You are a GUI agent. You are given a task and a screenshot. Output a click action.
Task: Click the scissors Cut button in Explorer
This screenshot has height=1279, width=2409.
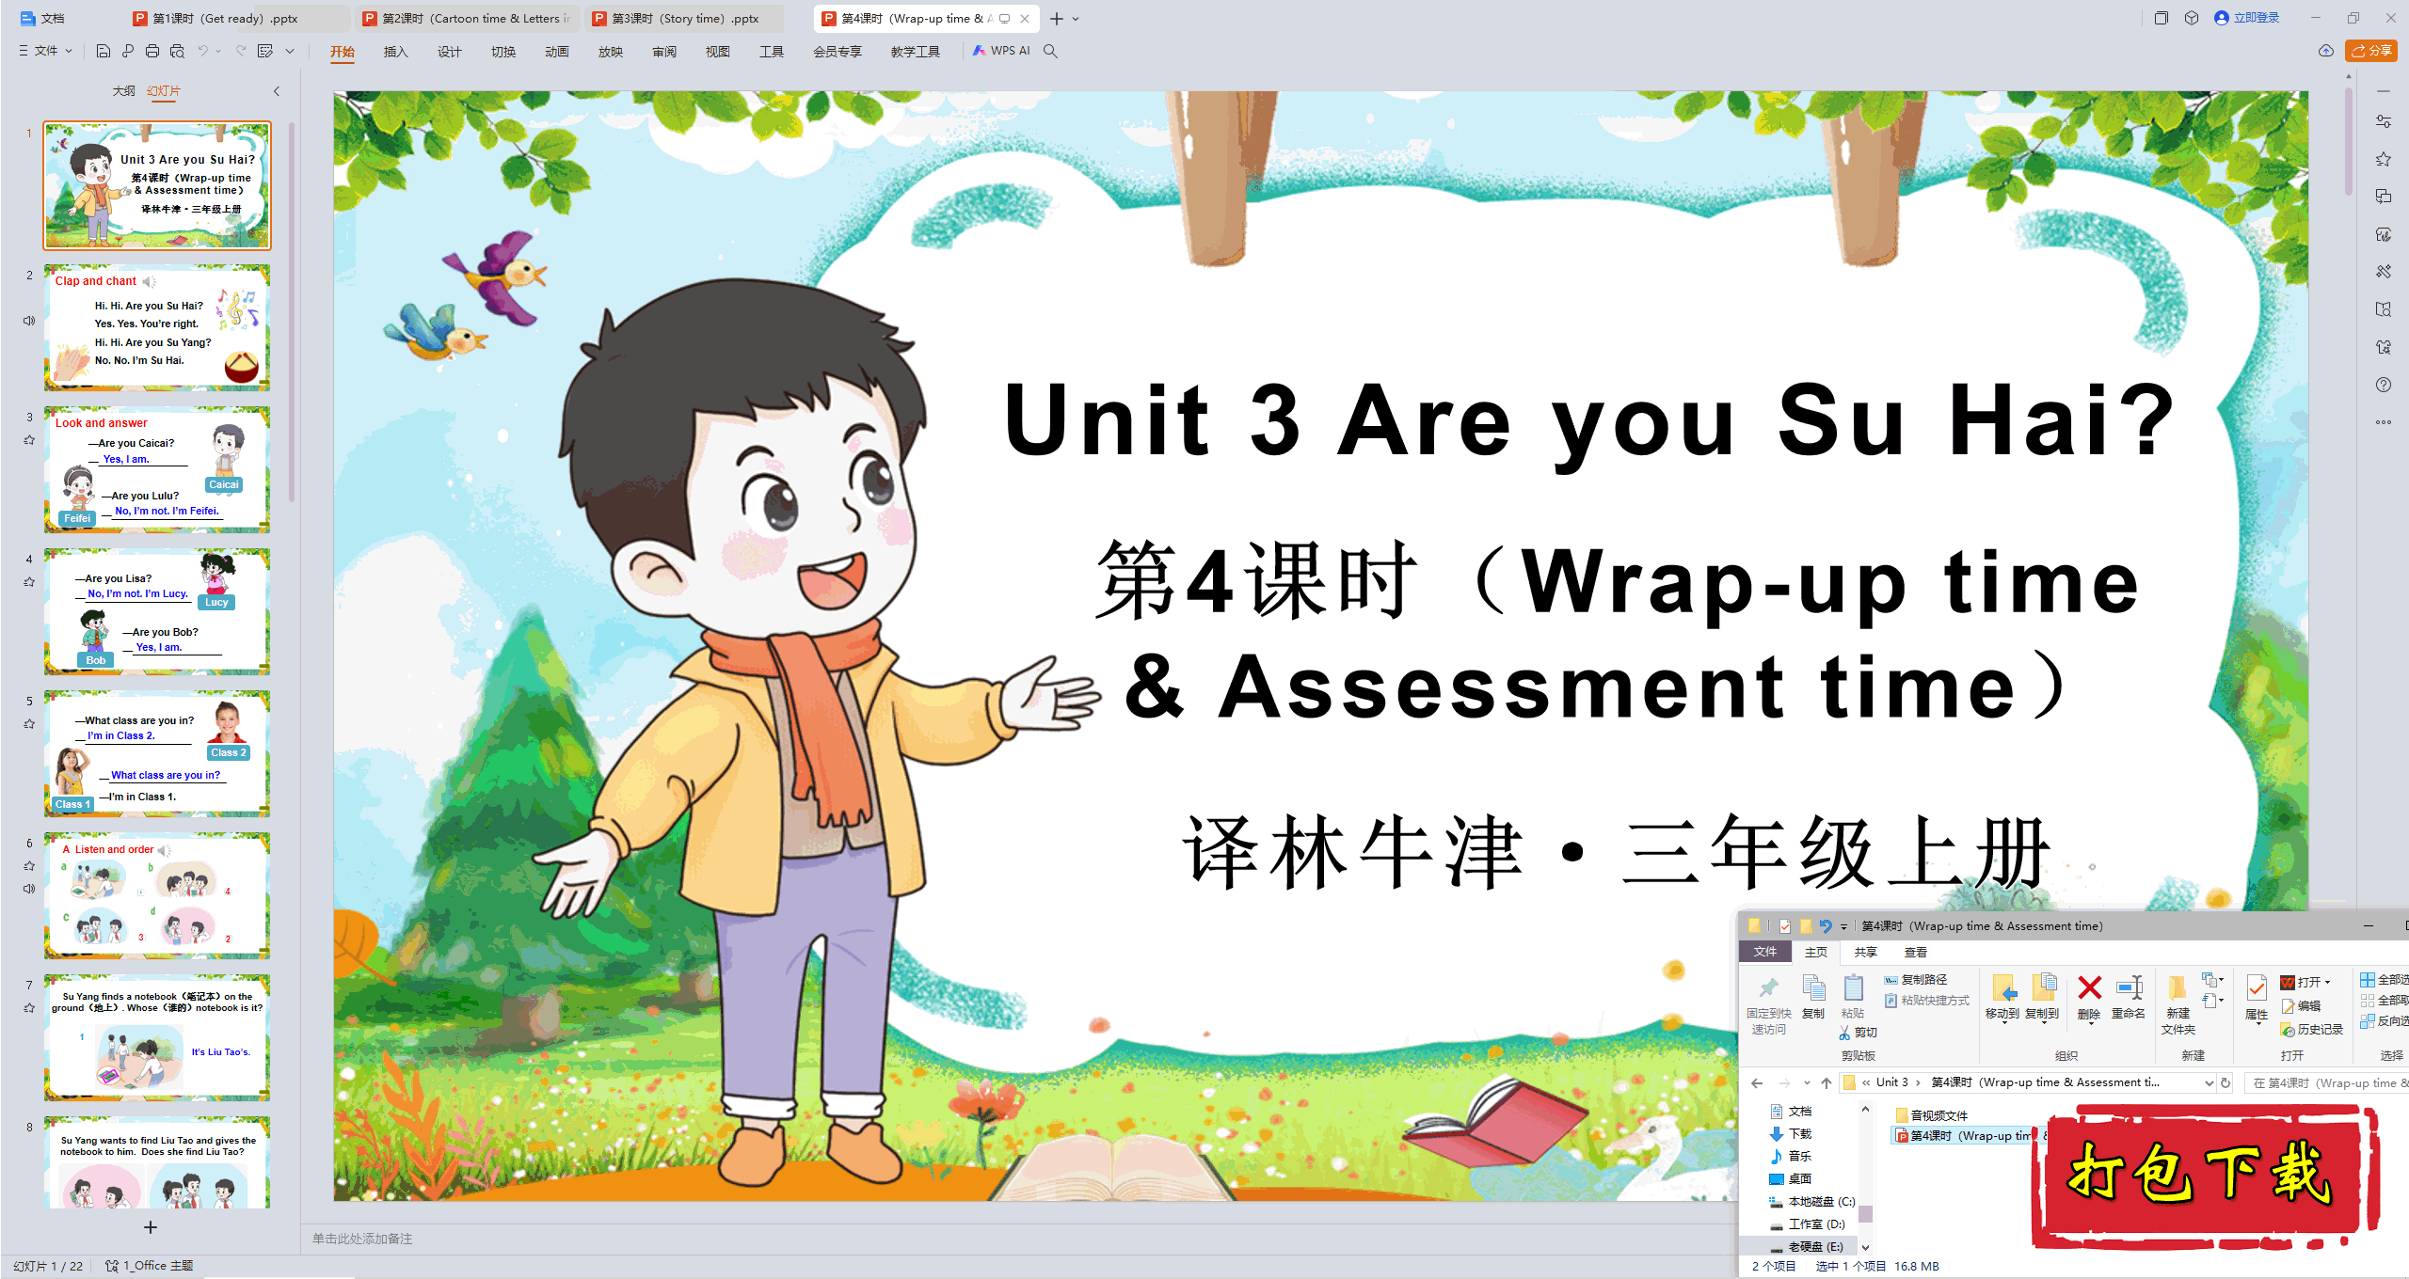[x=1859, y=1033]
